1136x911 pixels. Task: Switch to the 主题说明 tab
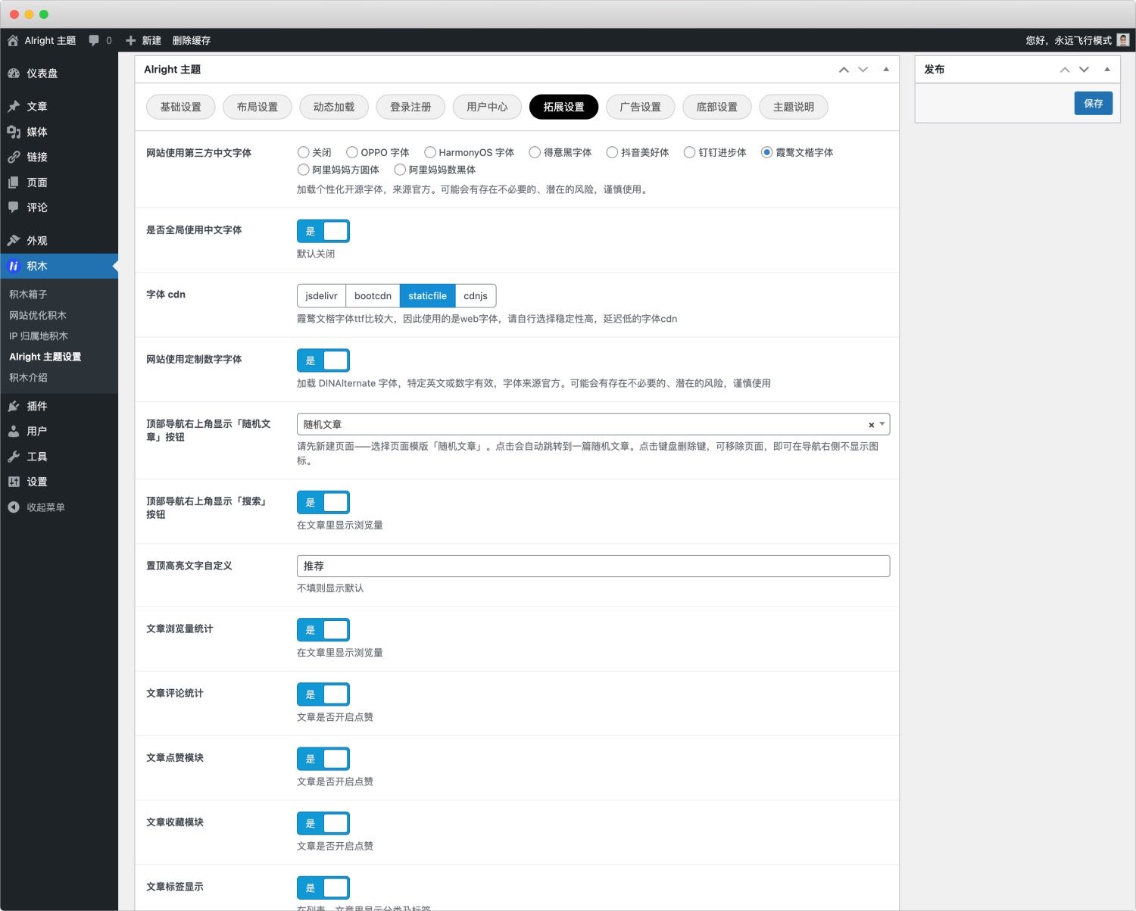pos(794,107)
